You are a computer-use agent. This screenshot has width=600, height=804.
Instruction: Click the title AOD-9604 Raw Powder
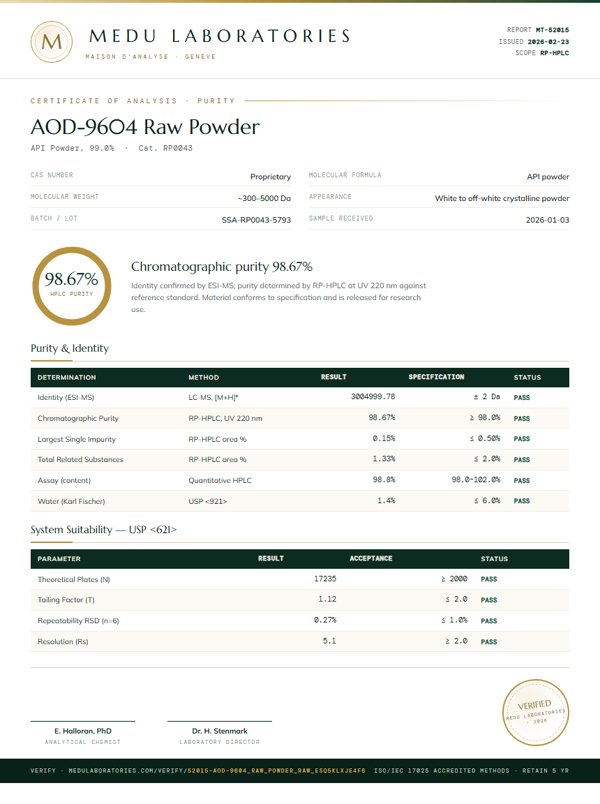coord(145,126)
